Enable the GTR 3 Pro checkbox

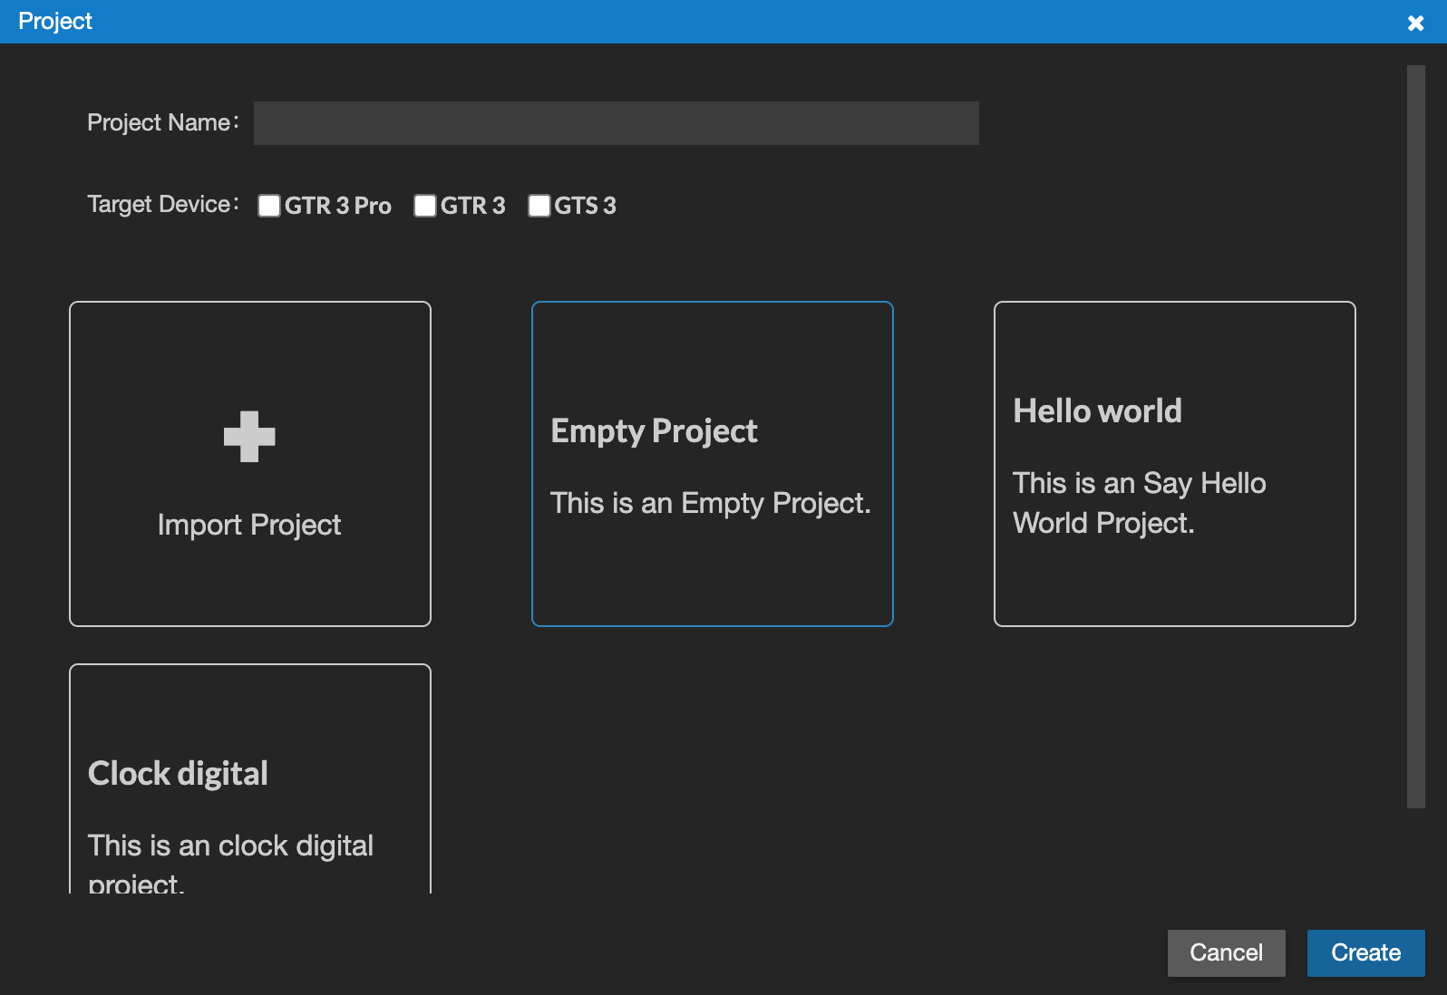coord(269,206)
